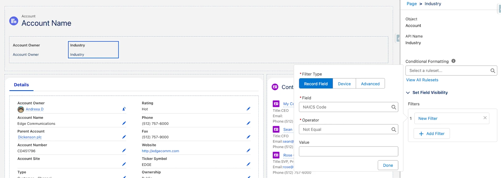This screenshot has width=501, height=178.
Task: Choose the Advanced filter type
Action: pos(370,84)
